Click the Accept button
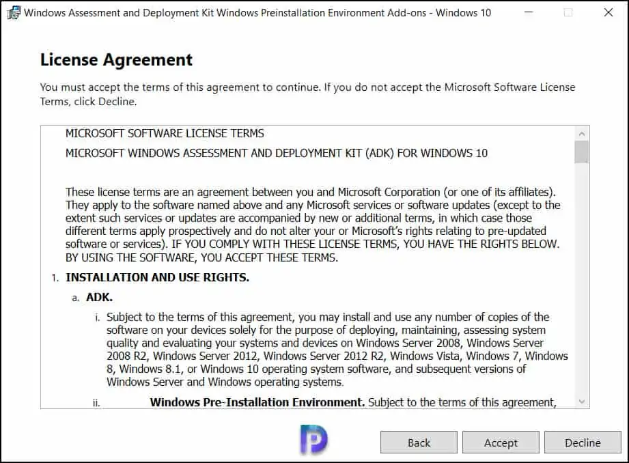The height and width of the screenshot is (463, 629). pos(501,442)
